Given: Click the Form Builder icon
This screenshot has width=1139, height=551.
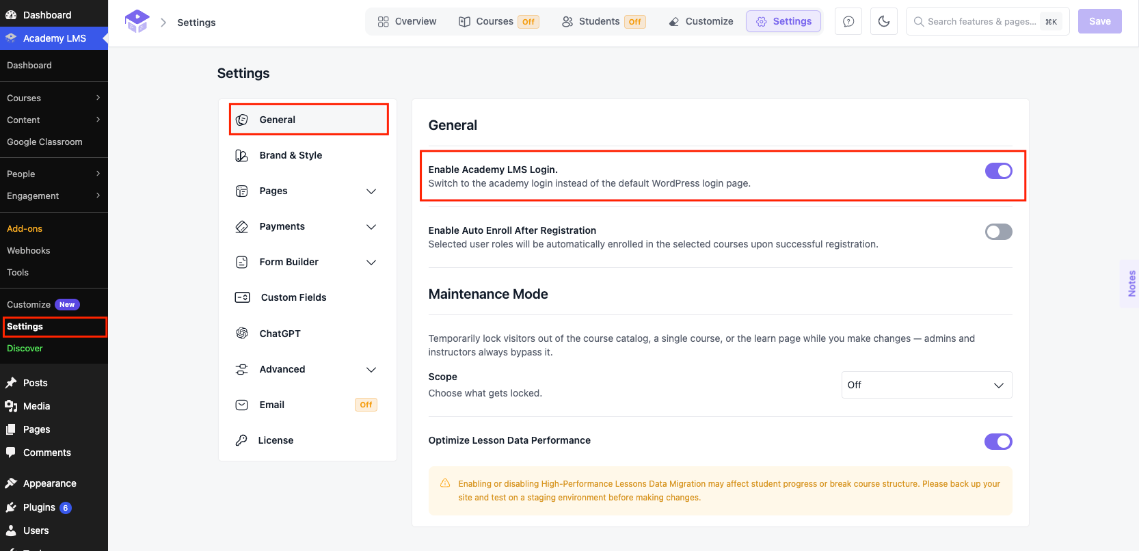Looking at the screenshot, I should coord(242,262).
